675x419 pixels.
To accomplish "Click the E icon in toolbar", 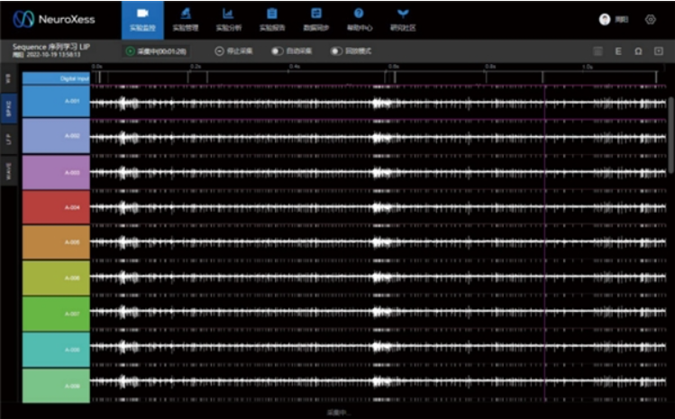I will click(618, 51).
